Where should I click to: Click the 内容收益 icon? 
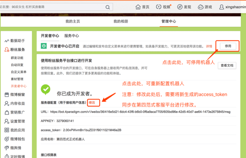click(7, 103)
